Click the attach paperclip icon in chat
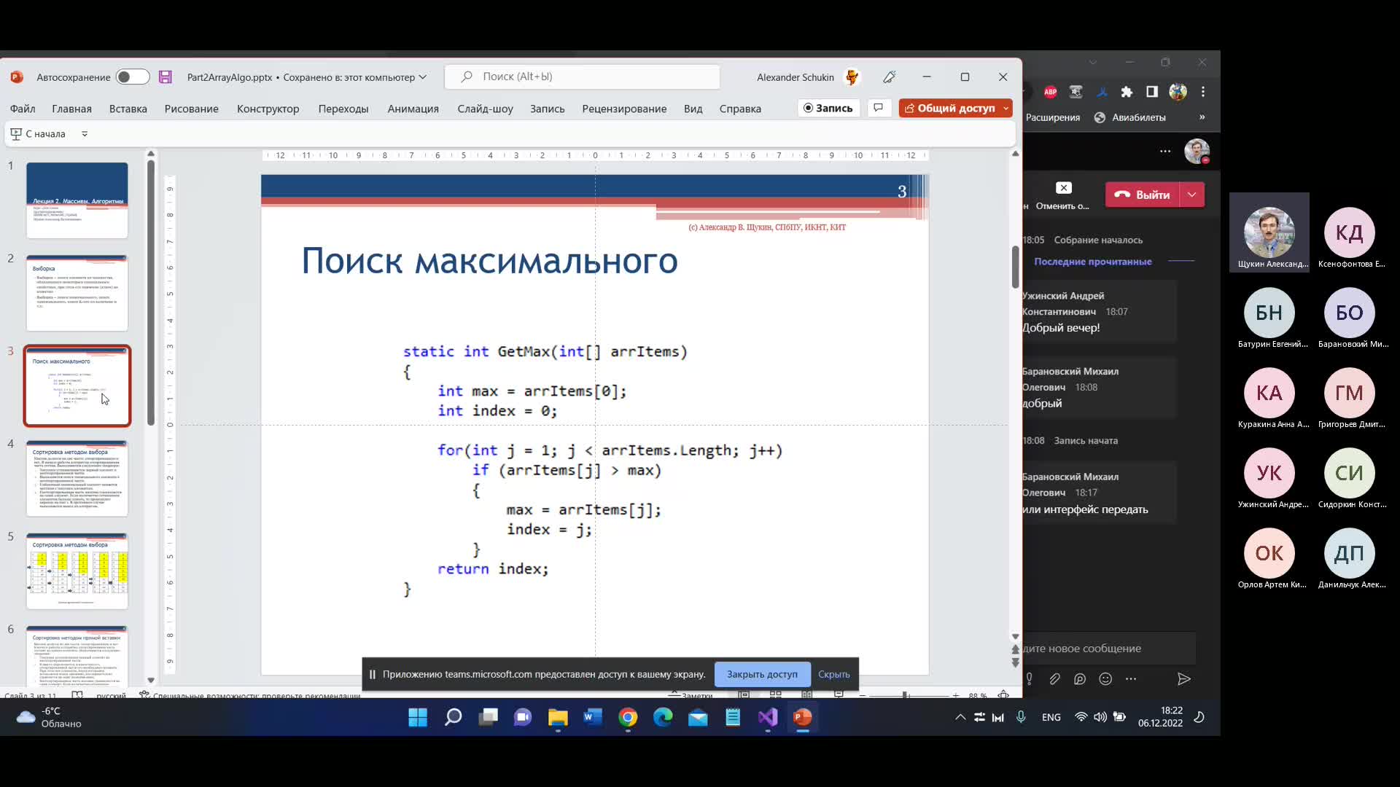This screenshot has height=787, width=1400. 1054,679
